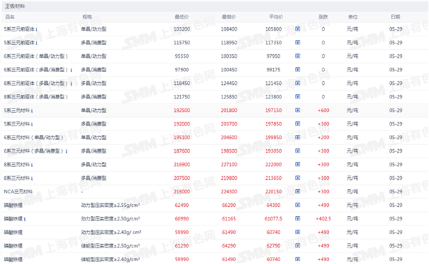Open chart icon for average price 62790

(297, 245)
